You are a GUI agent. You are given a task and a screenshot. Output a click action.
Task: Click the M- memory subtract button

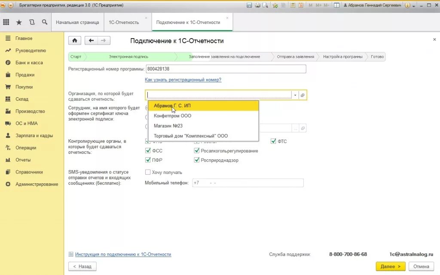pyautogui.click(x=326, y=5)
